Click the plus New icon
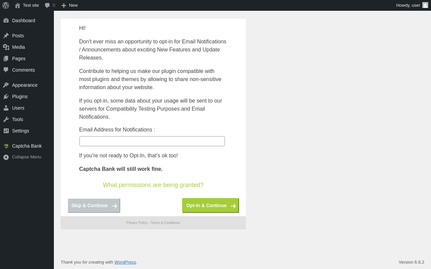 (64, 5)
